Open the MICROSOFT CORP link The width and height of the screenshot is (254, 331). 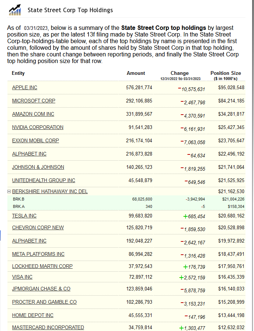click(34, 101)
